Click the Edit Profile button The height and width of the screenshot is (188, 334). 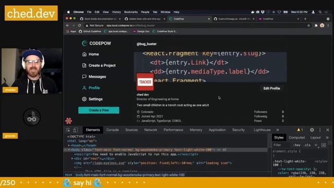271,88
